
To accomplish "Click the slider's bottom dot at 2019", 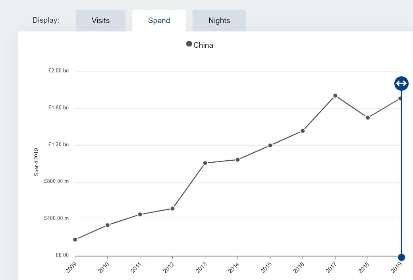I will [x=401, y=257].
